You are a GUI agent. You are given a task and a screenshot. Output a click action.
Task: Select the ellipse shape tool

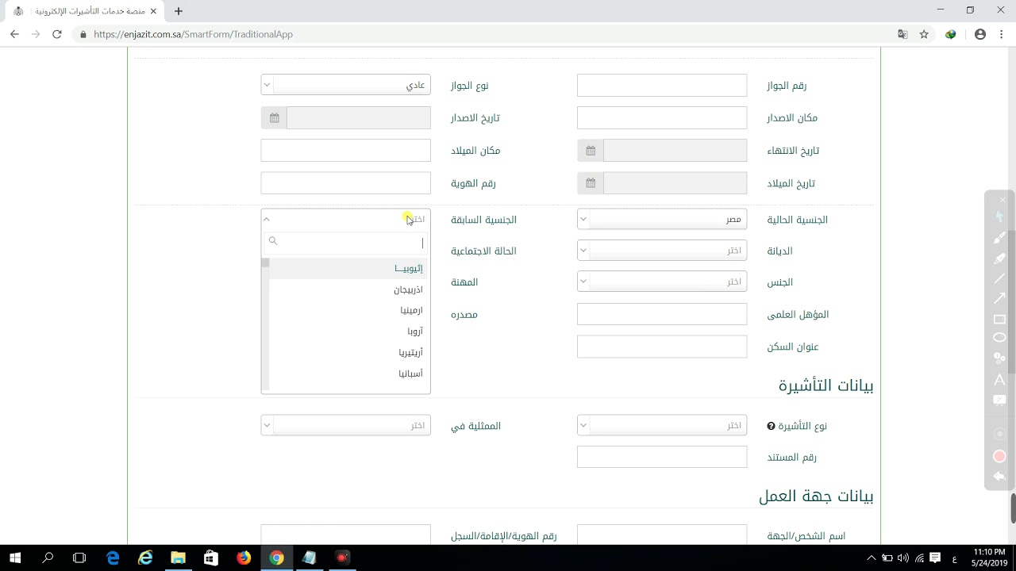pos(999,338)
